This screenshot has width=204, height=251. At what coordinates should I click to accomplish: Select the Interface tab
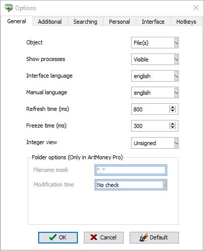tap(153, 22)
